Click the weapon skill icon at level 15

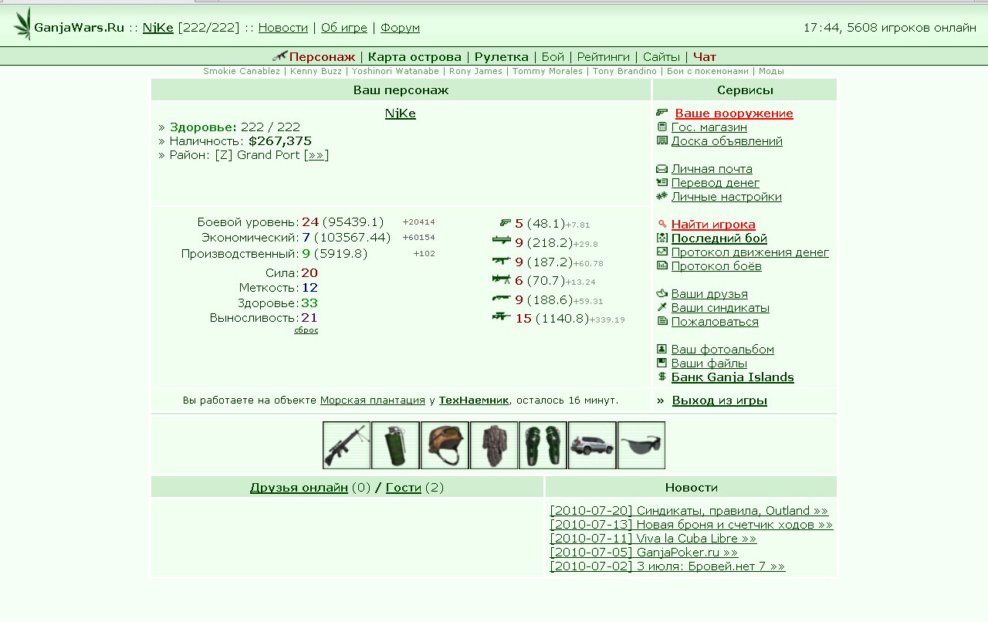tap(502, 317)
